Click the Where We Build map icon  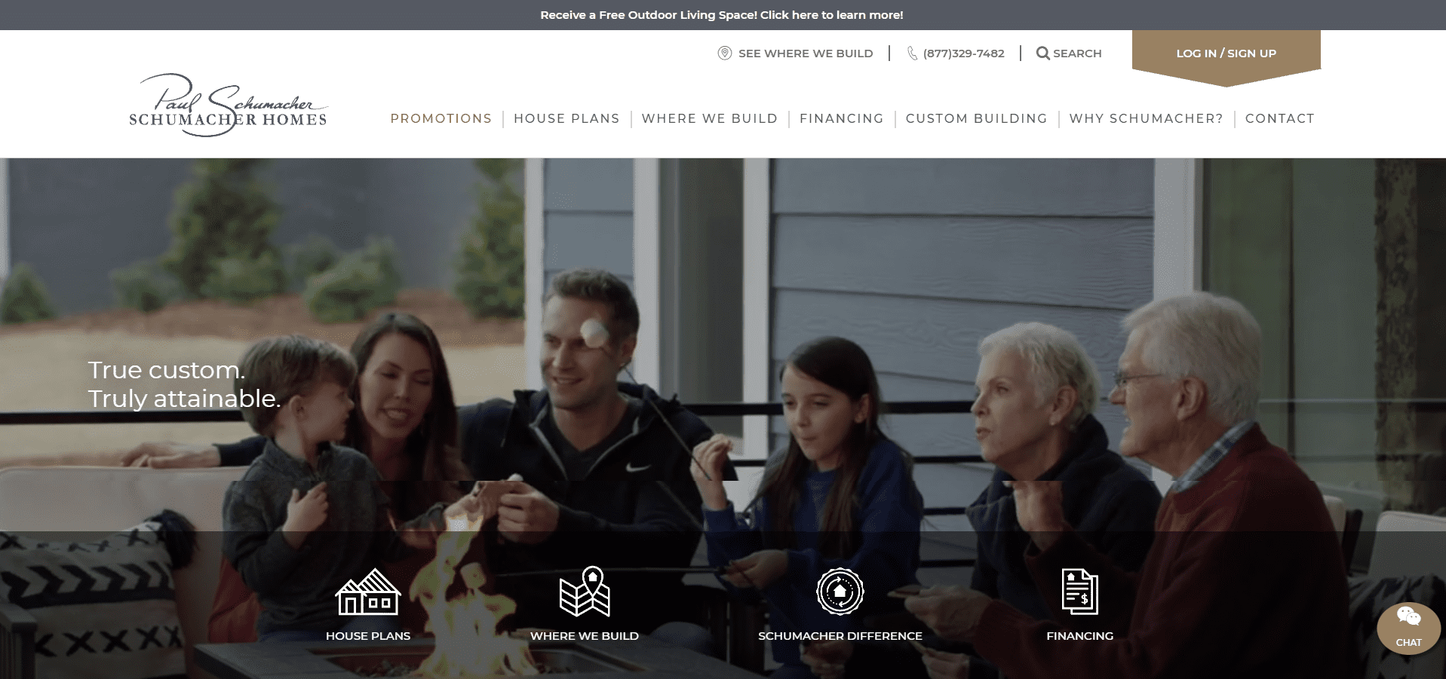click(585, 592)
